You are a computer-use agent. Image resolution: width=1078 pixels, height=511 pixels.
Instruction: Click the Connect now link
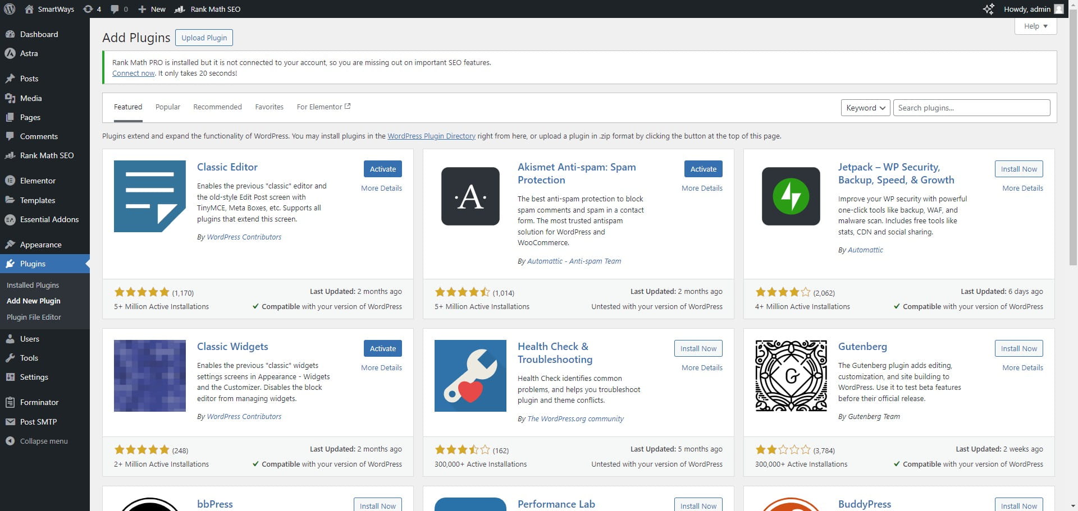(133, 73)
